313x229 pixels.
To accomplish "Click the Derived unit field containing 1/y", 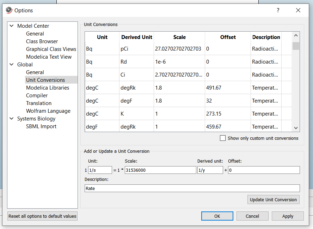I will [x=210, y=170].
